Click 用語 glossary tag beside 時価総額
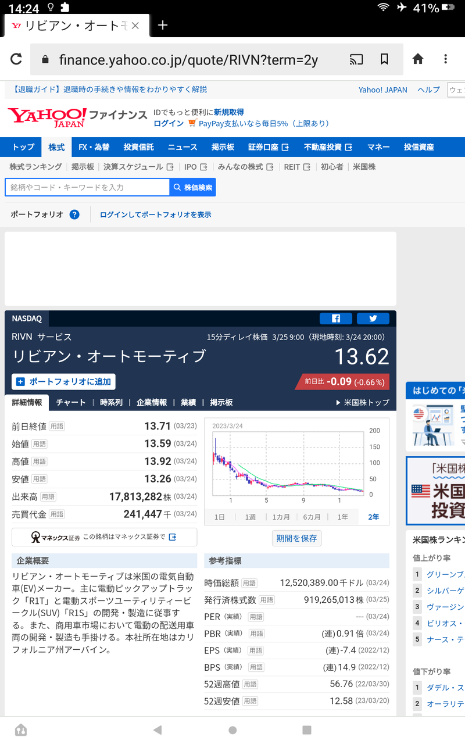The height and width of the screenshot is (744, 465). coord(249,583)
